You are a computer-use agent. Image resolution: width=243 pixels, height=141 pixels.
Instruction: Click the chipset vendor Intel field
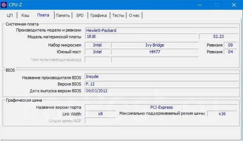98,45
